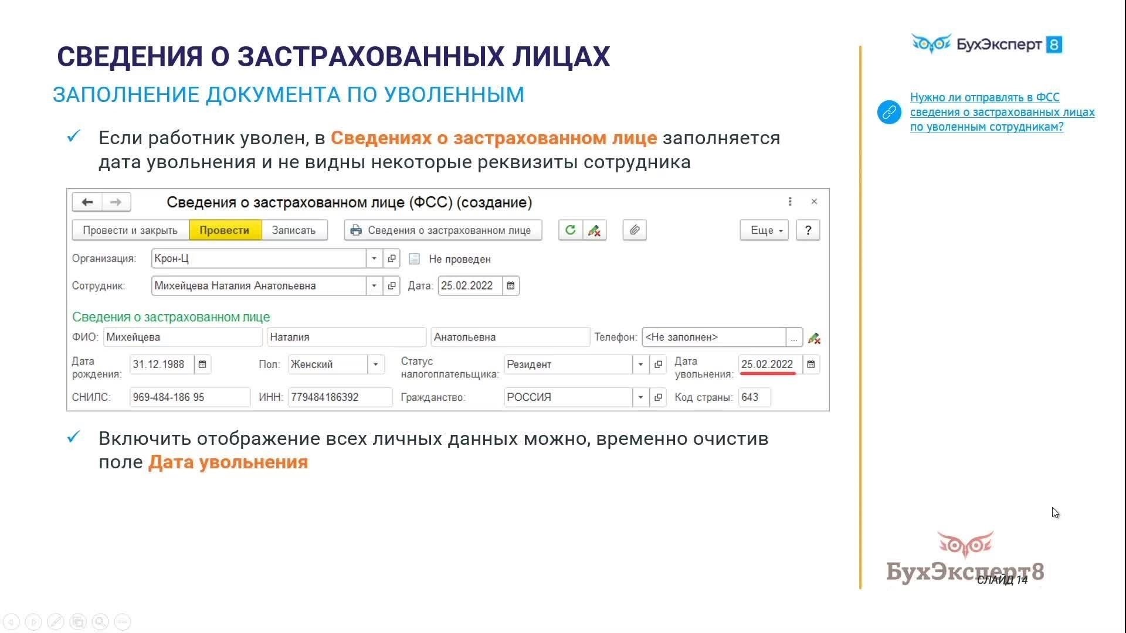Screen dimensions: 1126x633
Task: Click the surname field Михейцева
Action: point(182,337)
